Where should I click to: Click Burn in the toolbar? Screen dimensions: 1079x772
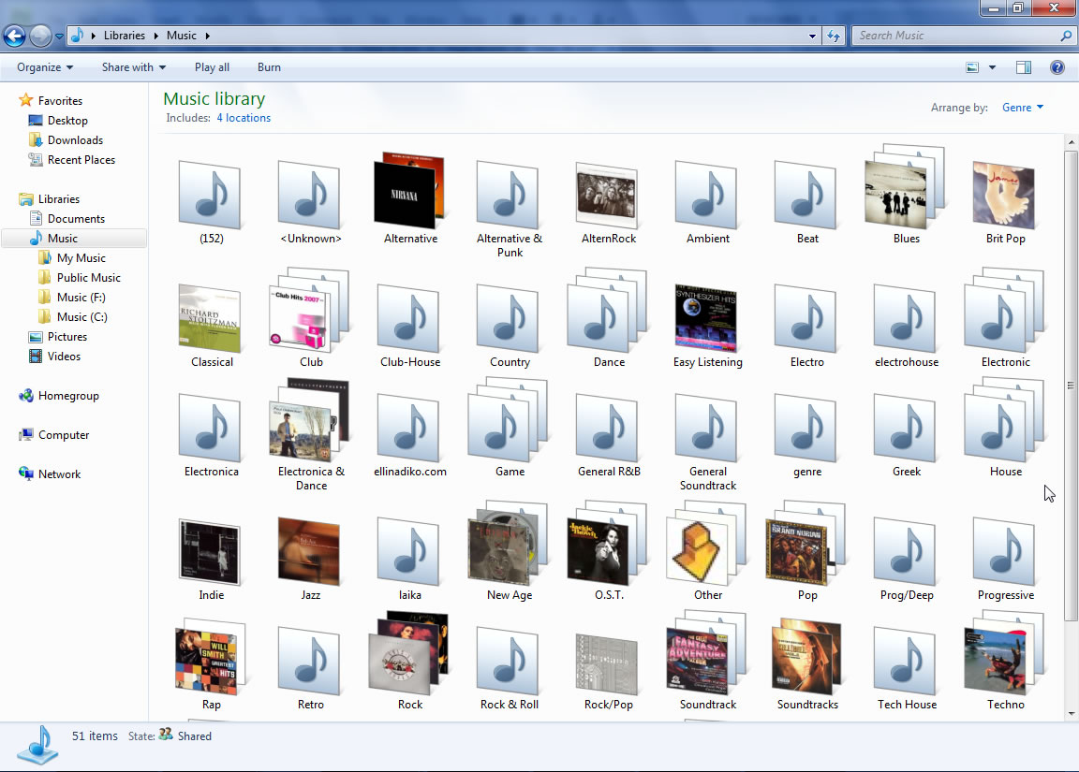[x=269, y=67]
